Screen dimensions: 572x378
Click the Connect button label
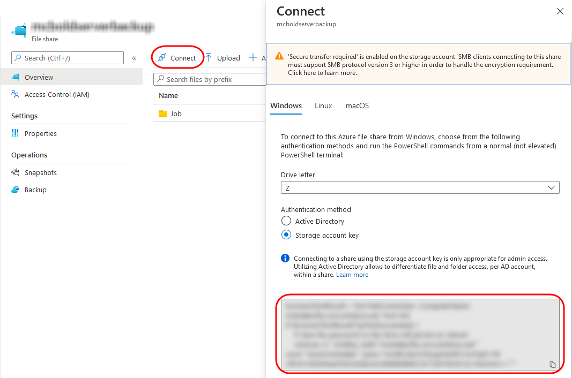click(x=183, y=58)
